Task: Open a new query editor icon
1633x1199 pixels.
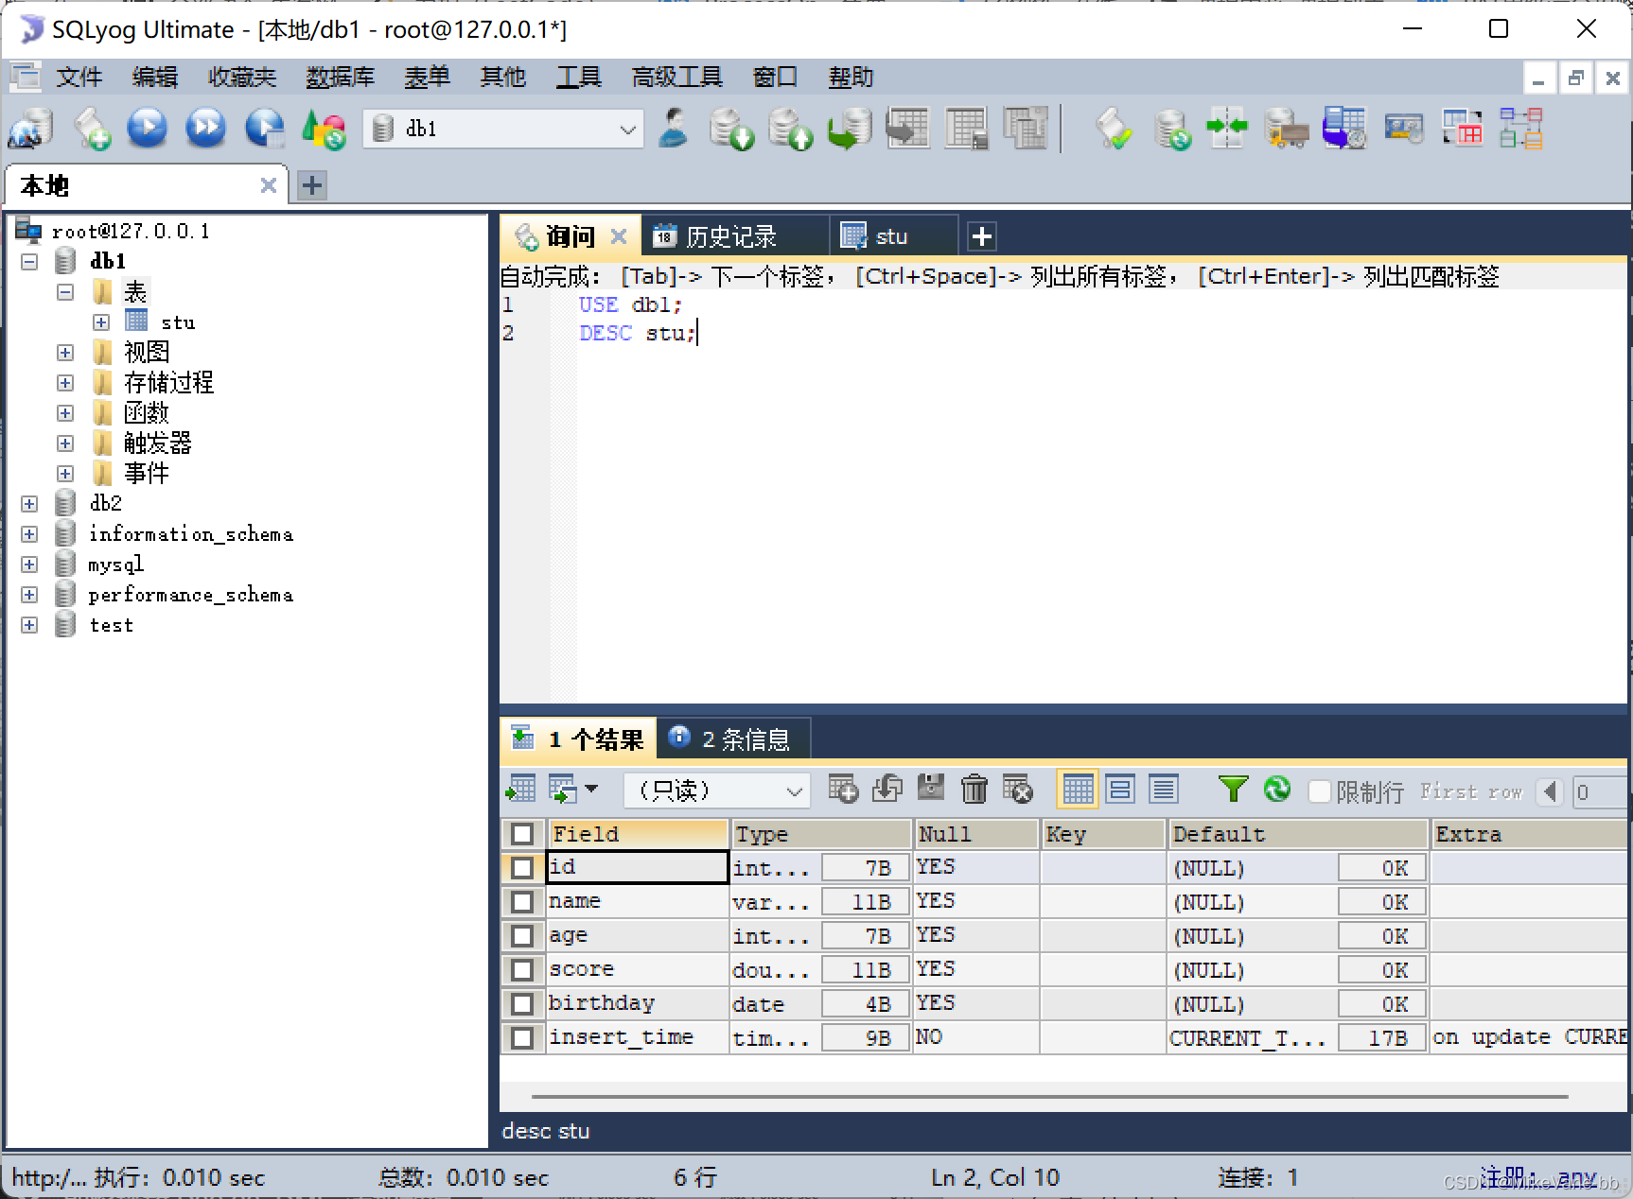Action: [92, 130]
